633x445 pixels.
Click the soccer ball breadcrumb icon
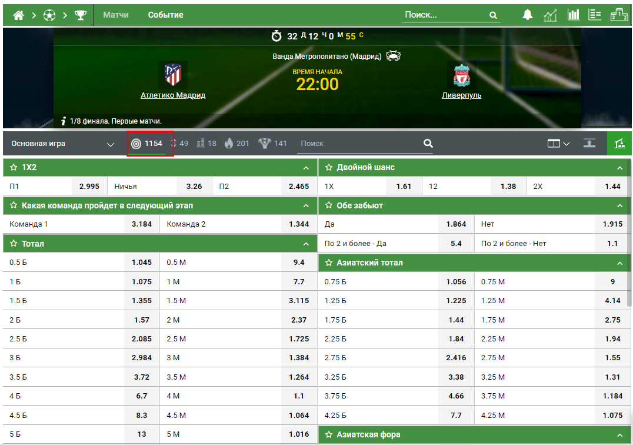49,15
